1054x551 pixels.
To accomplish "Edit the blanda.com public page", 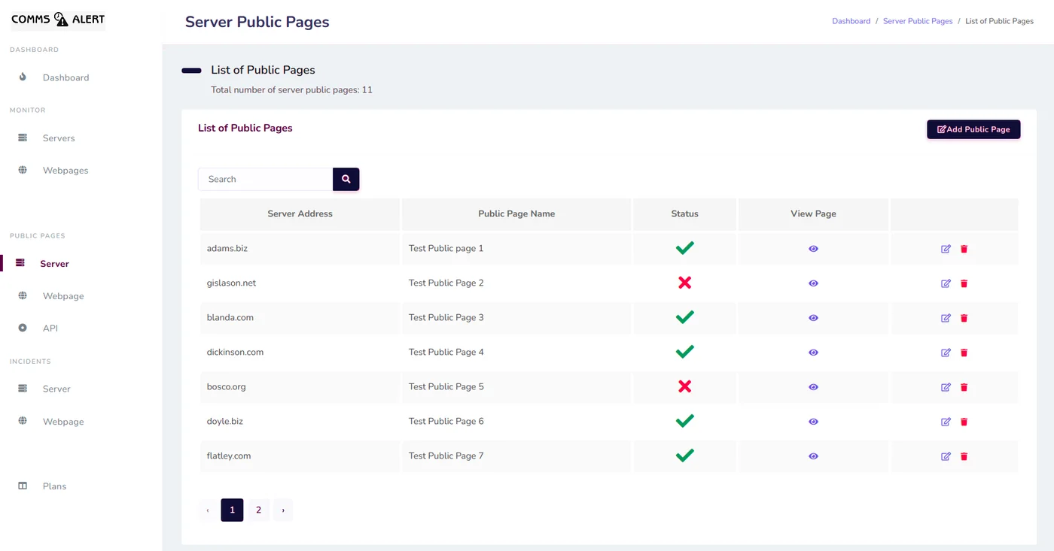I will click(946, 318).
